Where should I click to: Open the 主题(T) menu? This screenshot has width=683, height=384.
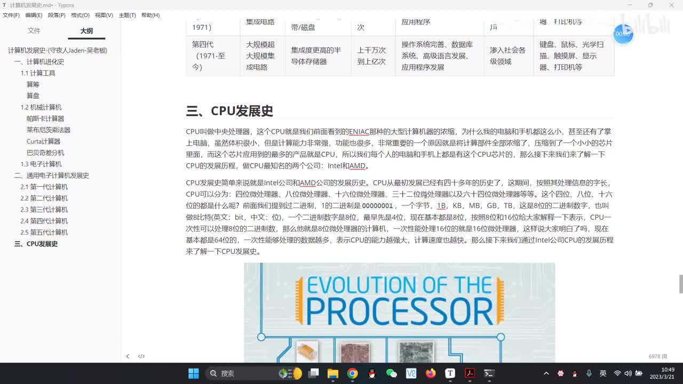(x=127, y=15)
